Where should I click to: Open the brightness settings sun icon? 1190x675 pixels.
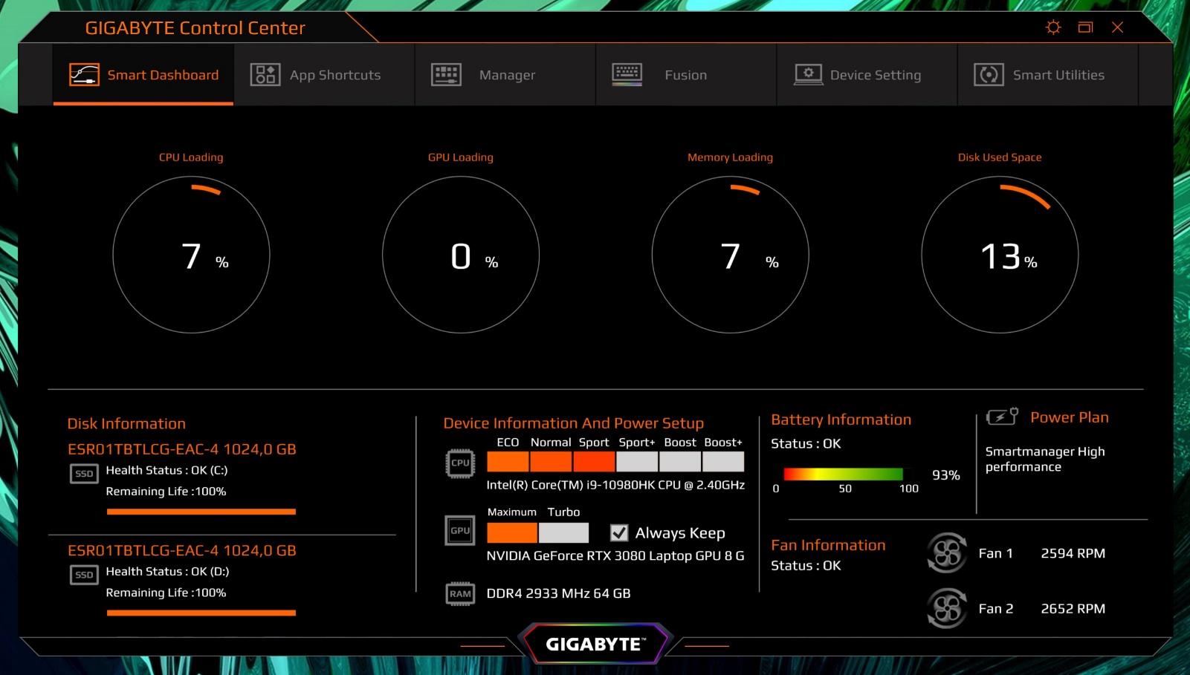(x=1053, y=27)
